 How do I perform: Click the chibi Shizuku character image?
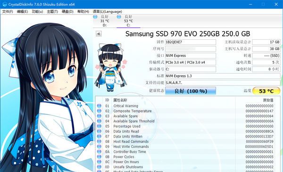coord(111,67)
